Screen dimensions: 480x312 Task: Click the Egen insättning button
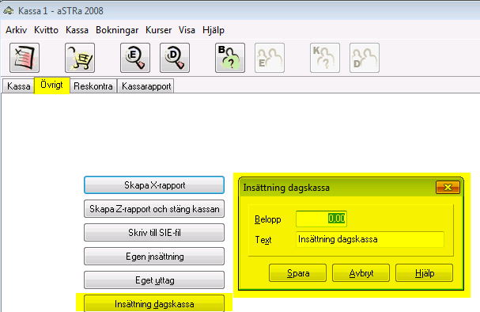pos(154,257)
